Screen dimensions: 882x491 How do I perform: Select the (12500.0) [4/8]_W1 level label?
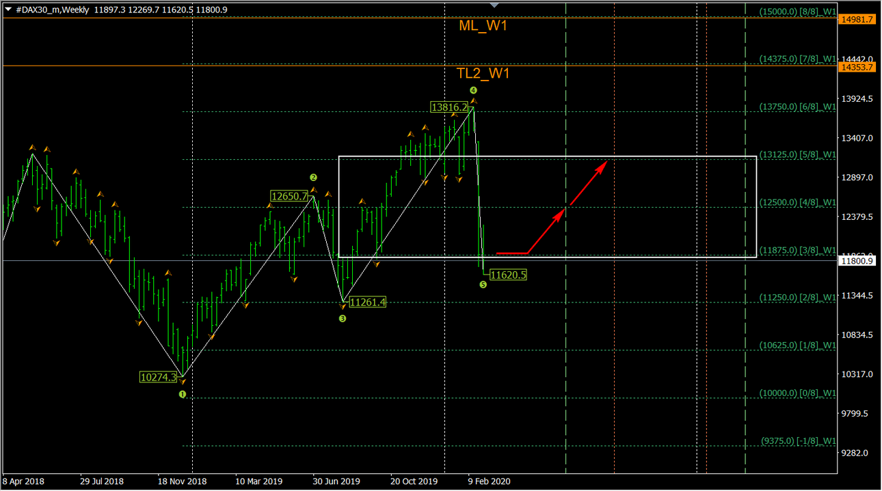(799, 202)
